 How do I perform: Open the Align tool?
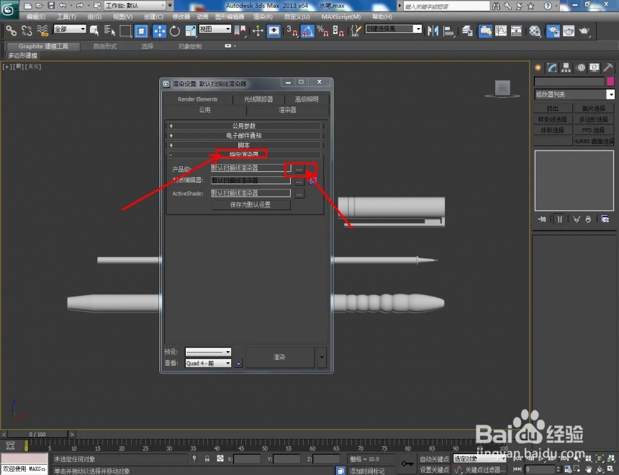449,30
